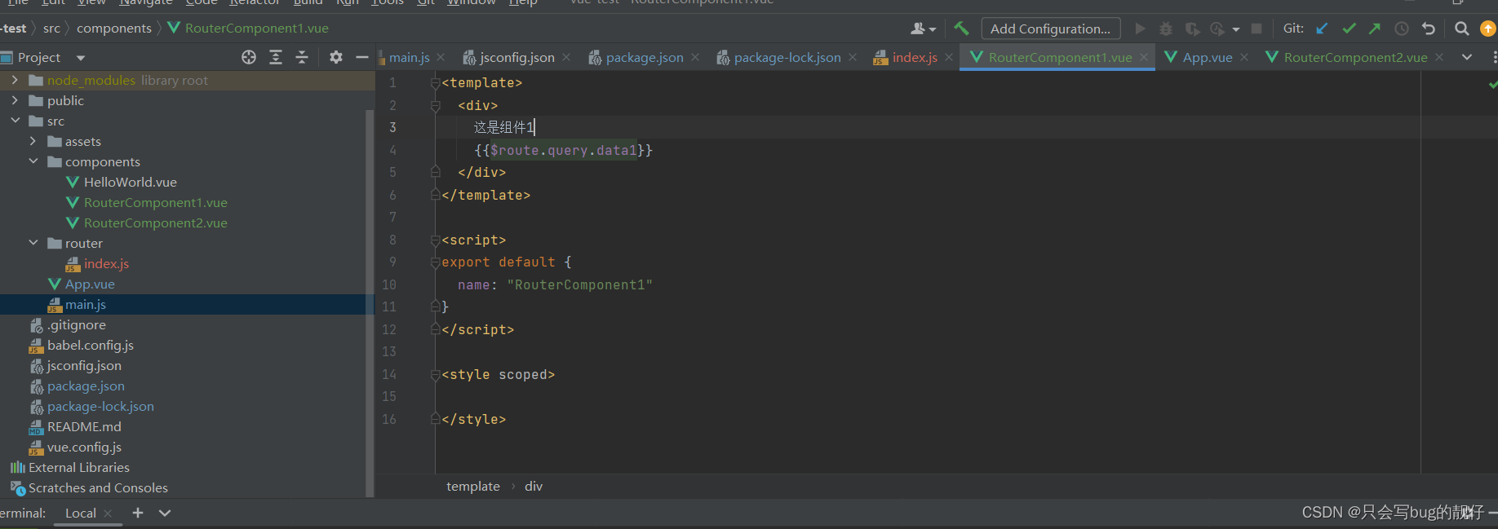Screen dimensions: 1498x529
Task: Fold the script block at line 8
Action: pyautogui.click(x=435, y=240)
